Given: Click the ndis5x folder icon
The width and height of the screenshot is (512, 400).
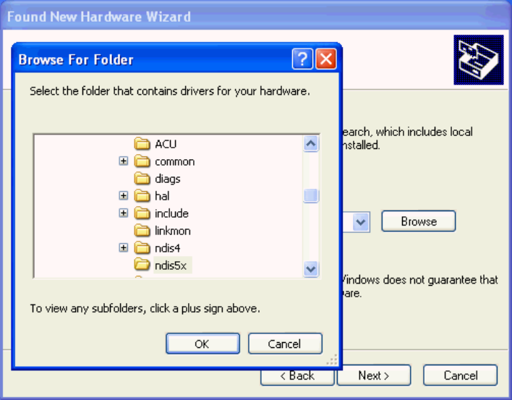Looking at the screenshot, I should click(142, 265).
